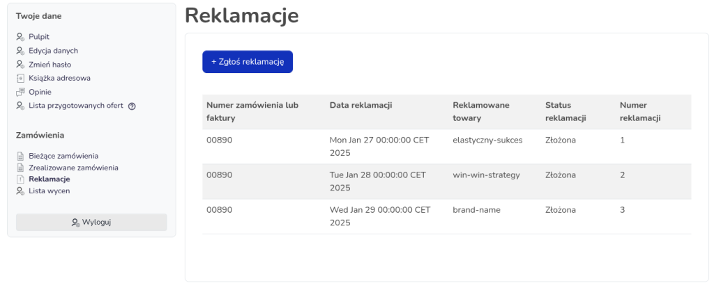
Task: Log out using the Wyloguj button
Action: click(91, 222)
